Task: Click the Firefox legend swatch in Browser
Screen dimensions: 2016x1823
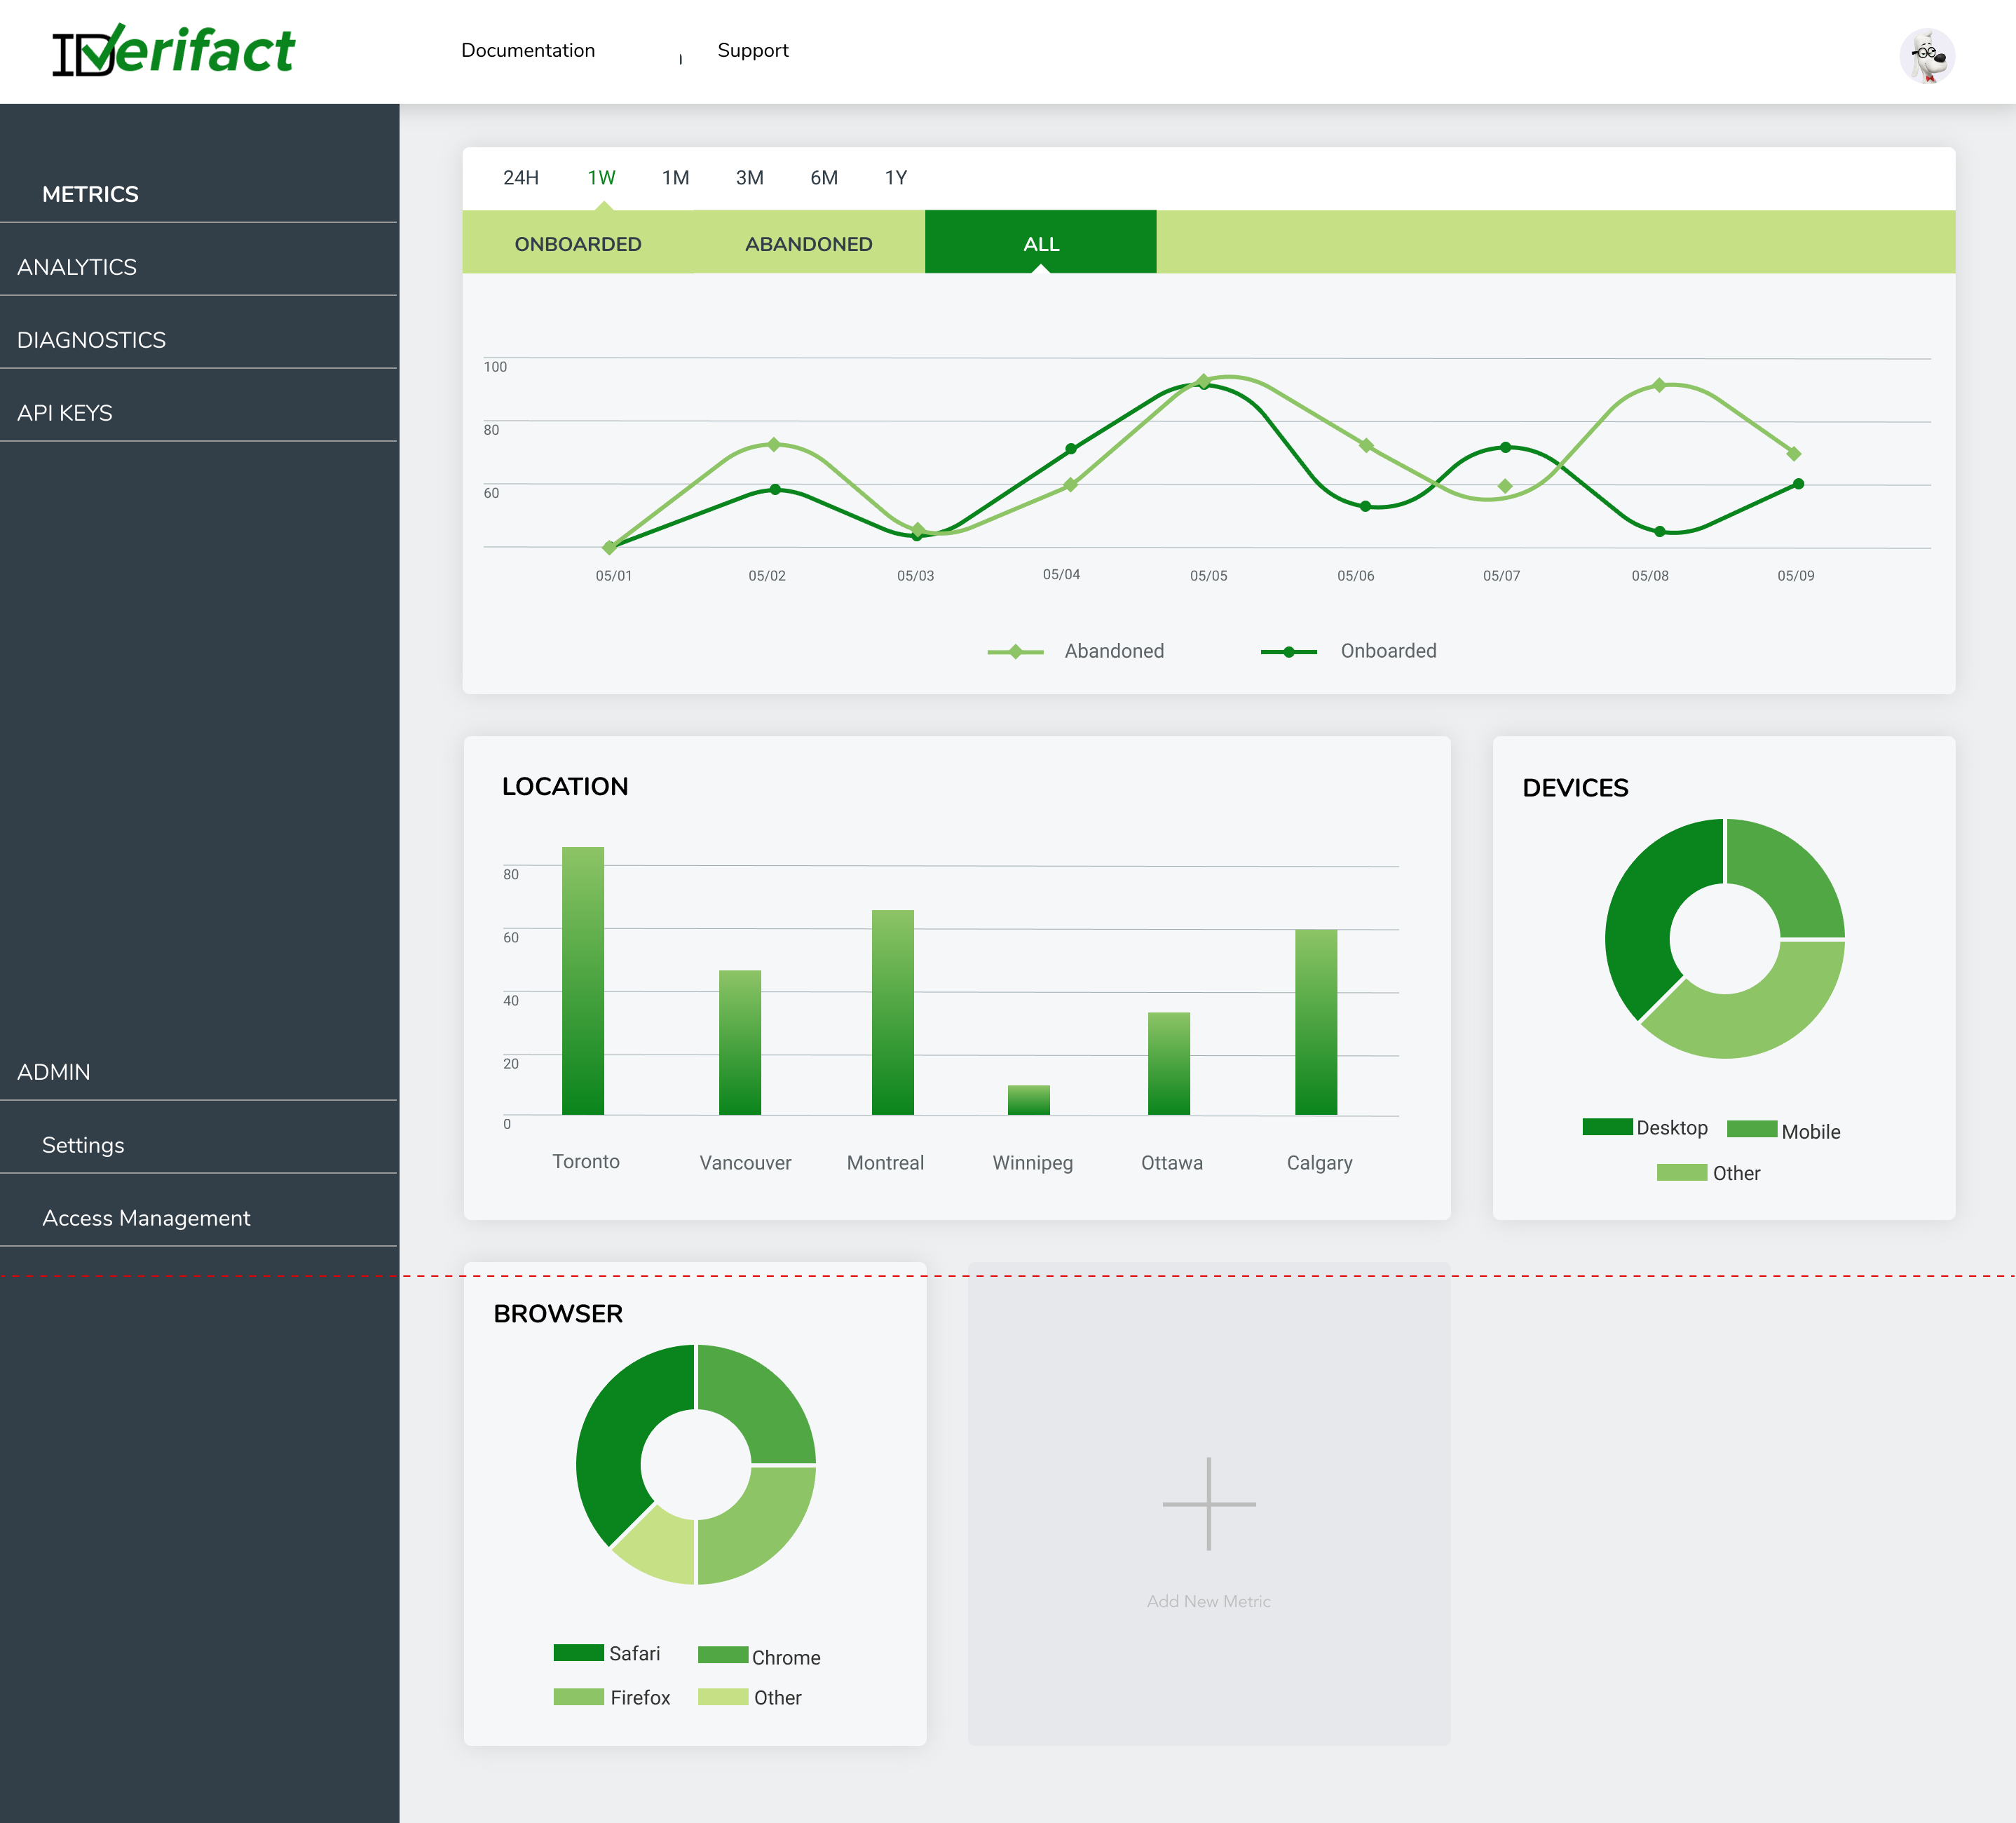Action: [578, 1696]
